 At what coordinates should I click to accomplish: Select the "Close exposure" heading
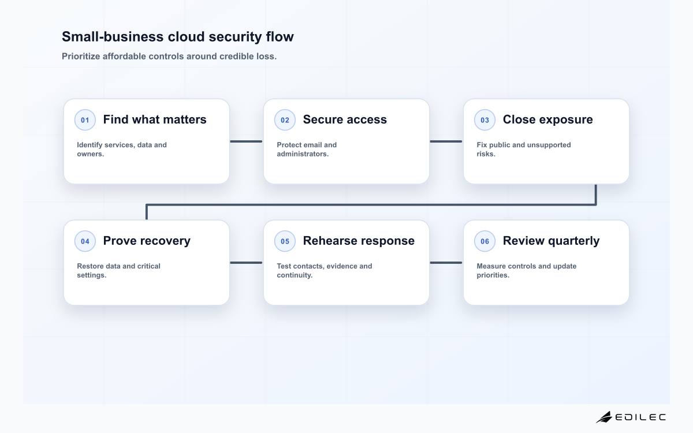pos(547,120)
